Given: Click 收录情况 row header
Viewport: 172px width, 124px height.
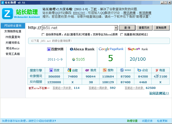Looking at the screenshot, I should [36, 76].
